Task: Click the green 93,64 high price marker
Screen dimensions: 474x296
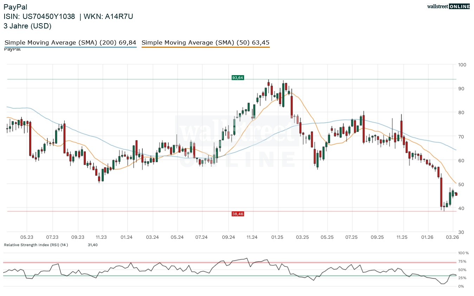Action: point(238,78)
